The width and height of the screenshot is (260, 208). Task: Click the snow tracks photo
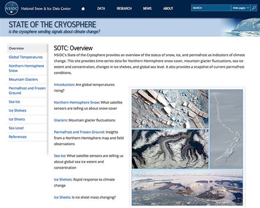click(x=226, y=129)
